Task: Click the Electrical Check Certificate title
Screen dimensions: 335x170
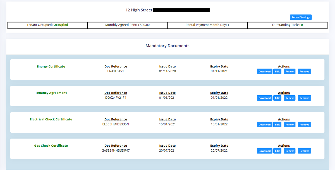Action: pyautogui.click(x=51, y=119)
